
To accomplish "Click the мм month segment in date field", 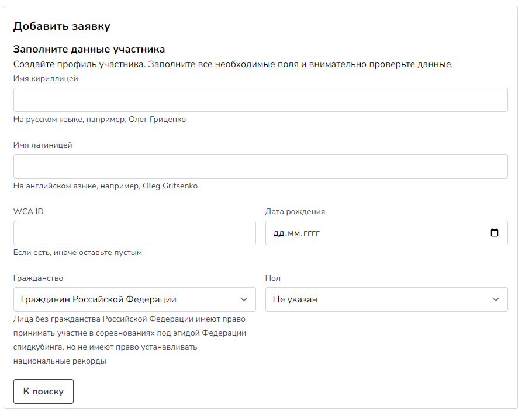I will (294, 233).
